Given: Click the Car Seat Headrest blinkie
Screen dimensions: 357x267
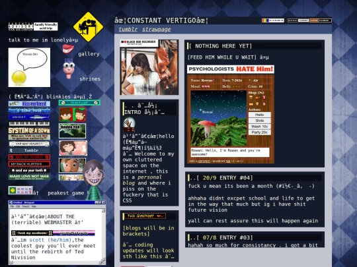Looking at the screenshot, I should tap(29, 144).
